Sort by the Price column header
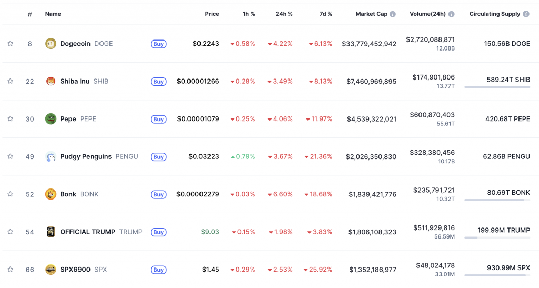539x288 pixels. pyautogui.click(x=212, y=14)
